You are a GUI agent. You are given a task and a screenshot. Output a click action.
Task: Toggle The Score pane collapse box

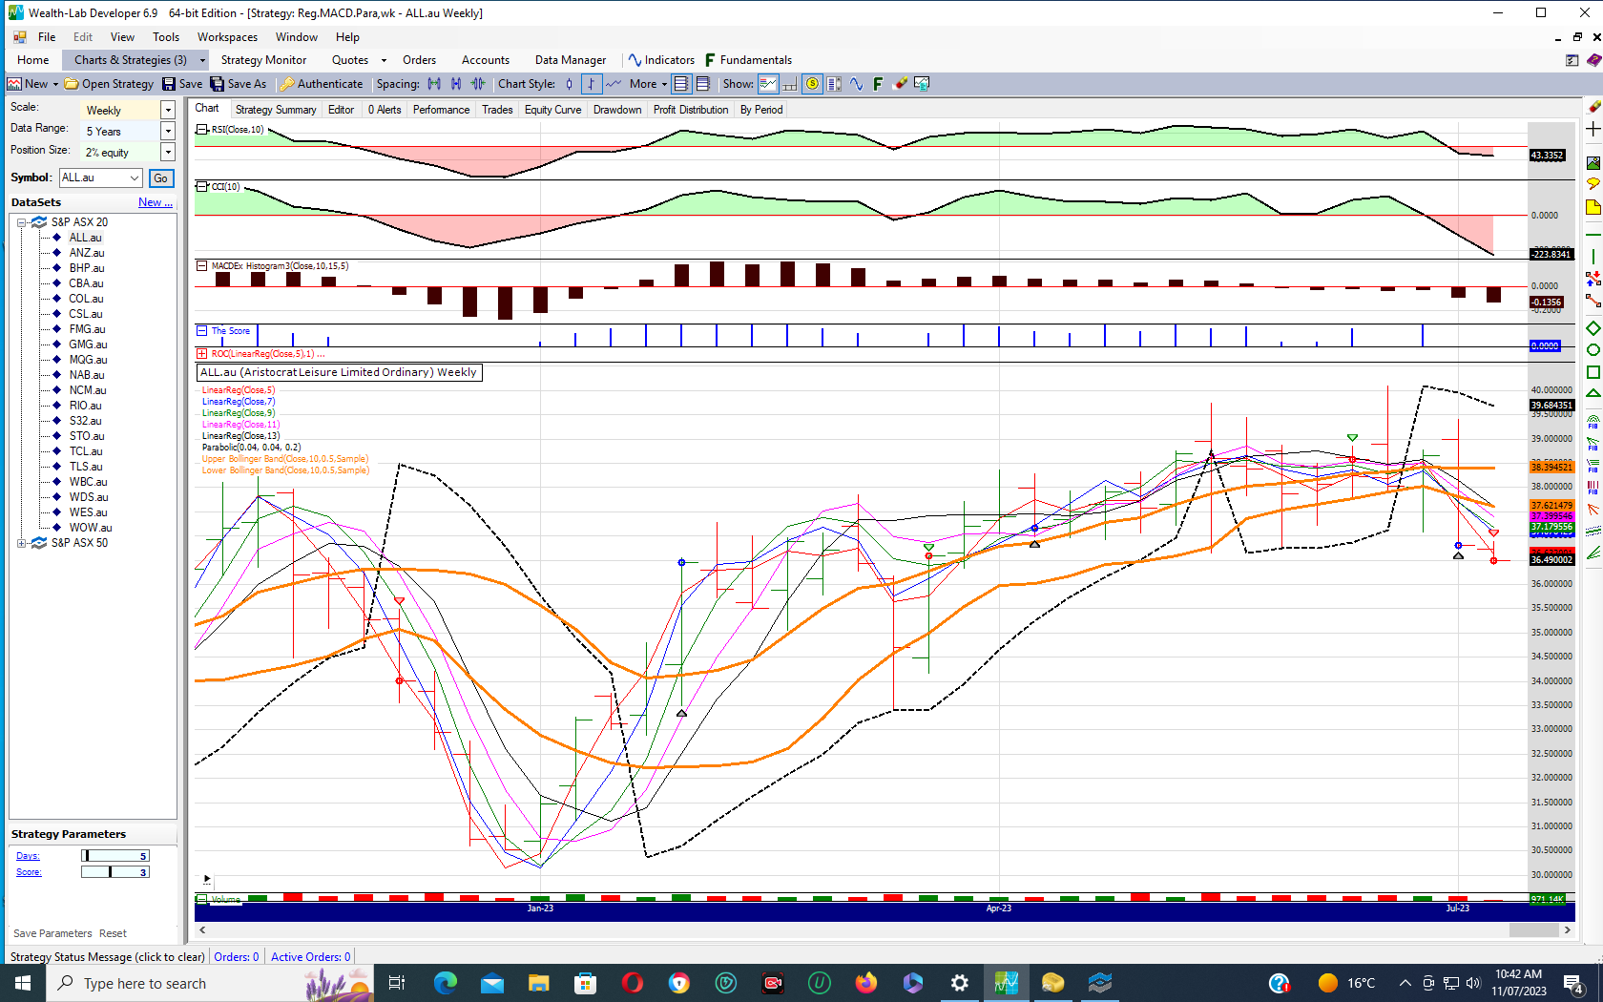tap(202, 331)
